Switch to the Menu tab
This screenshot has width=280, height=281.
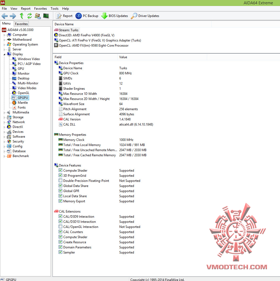[6, 23]
